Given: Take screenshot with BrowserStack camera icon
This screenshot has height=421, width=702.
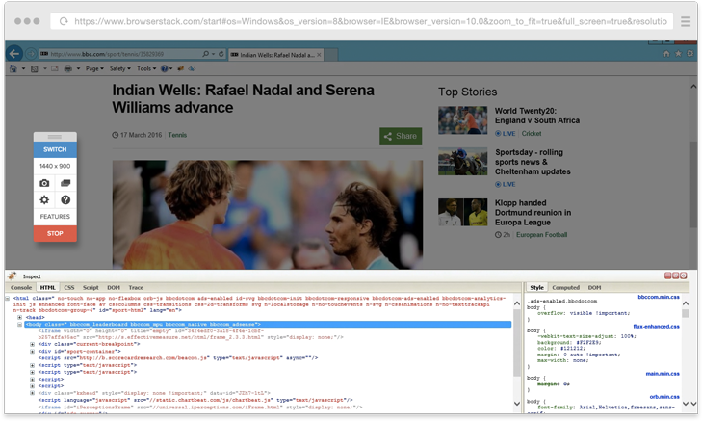Looking at the screenshot, I should [44, 183].
